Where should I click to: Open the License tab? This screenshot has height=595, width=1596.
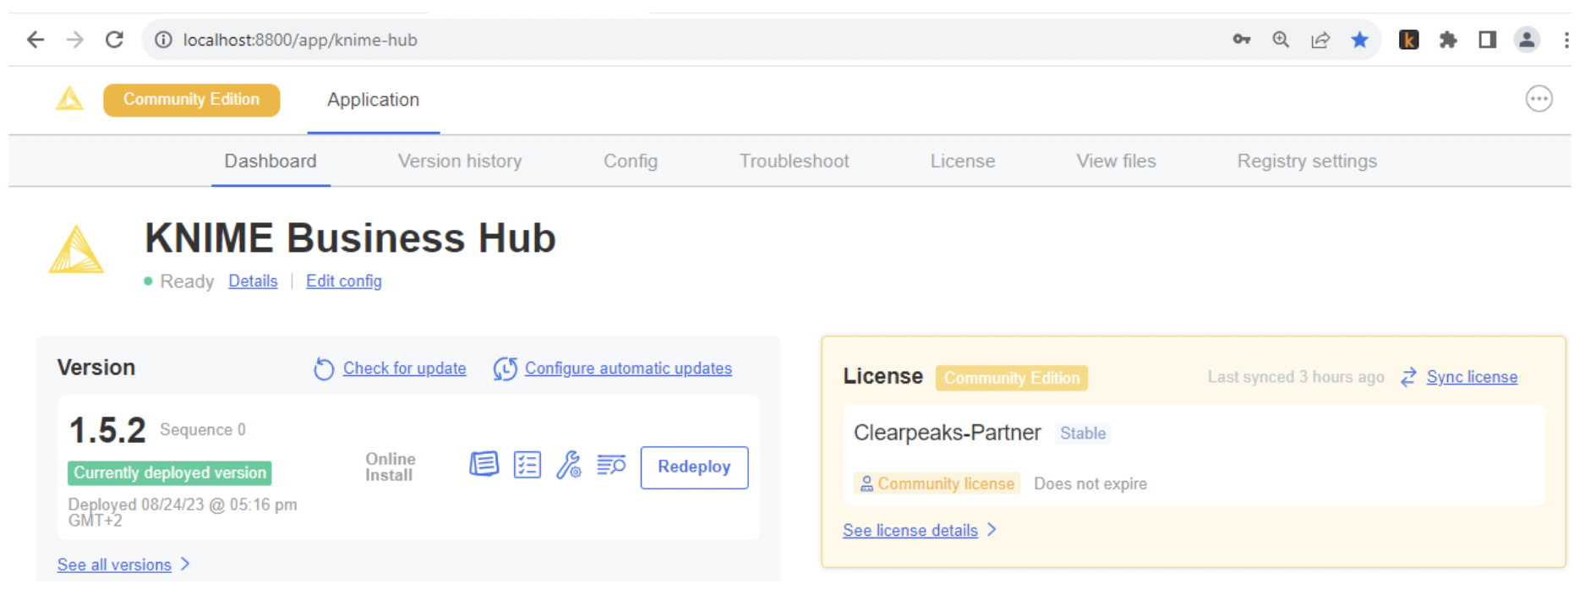[x=963, y=161]
